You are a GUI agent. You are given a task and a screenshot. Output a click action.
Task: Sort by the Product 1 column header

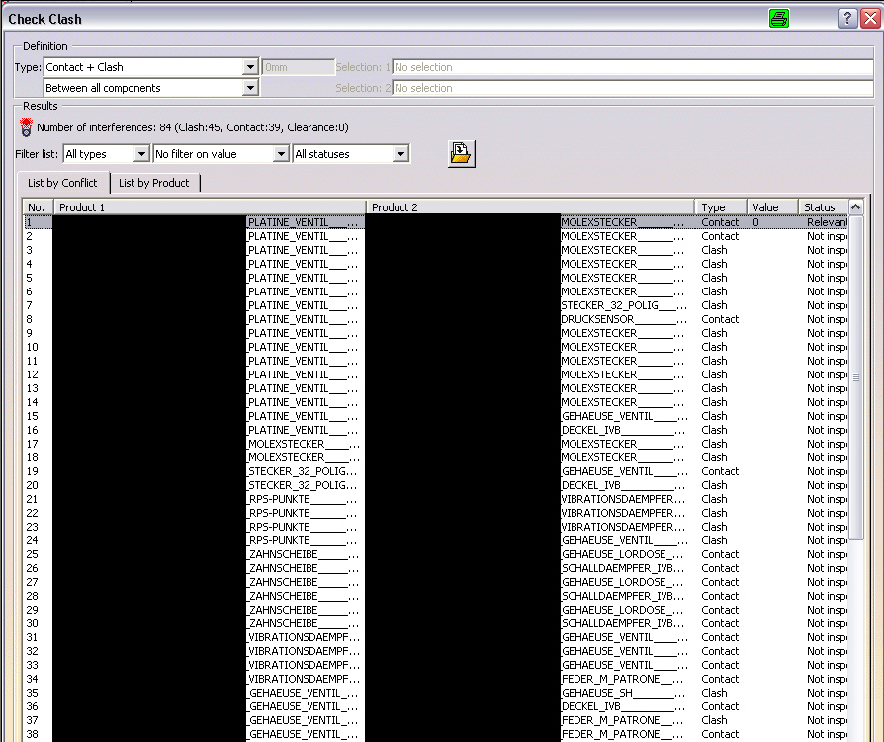click(x=210, y=207)
